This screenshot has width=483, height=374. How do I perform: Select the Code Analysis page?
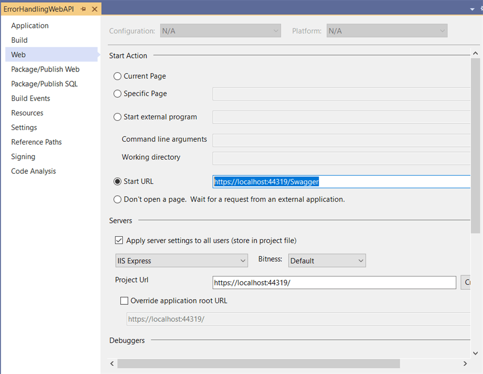[33, 171]
